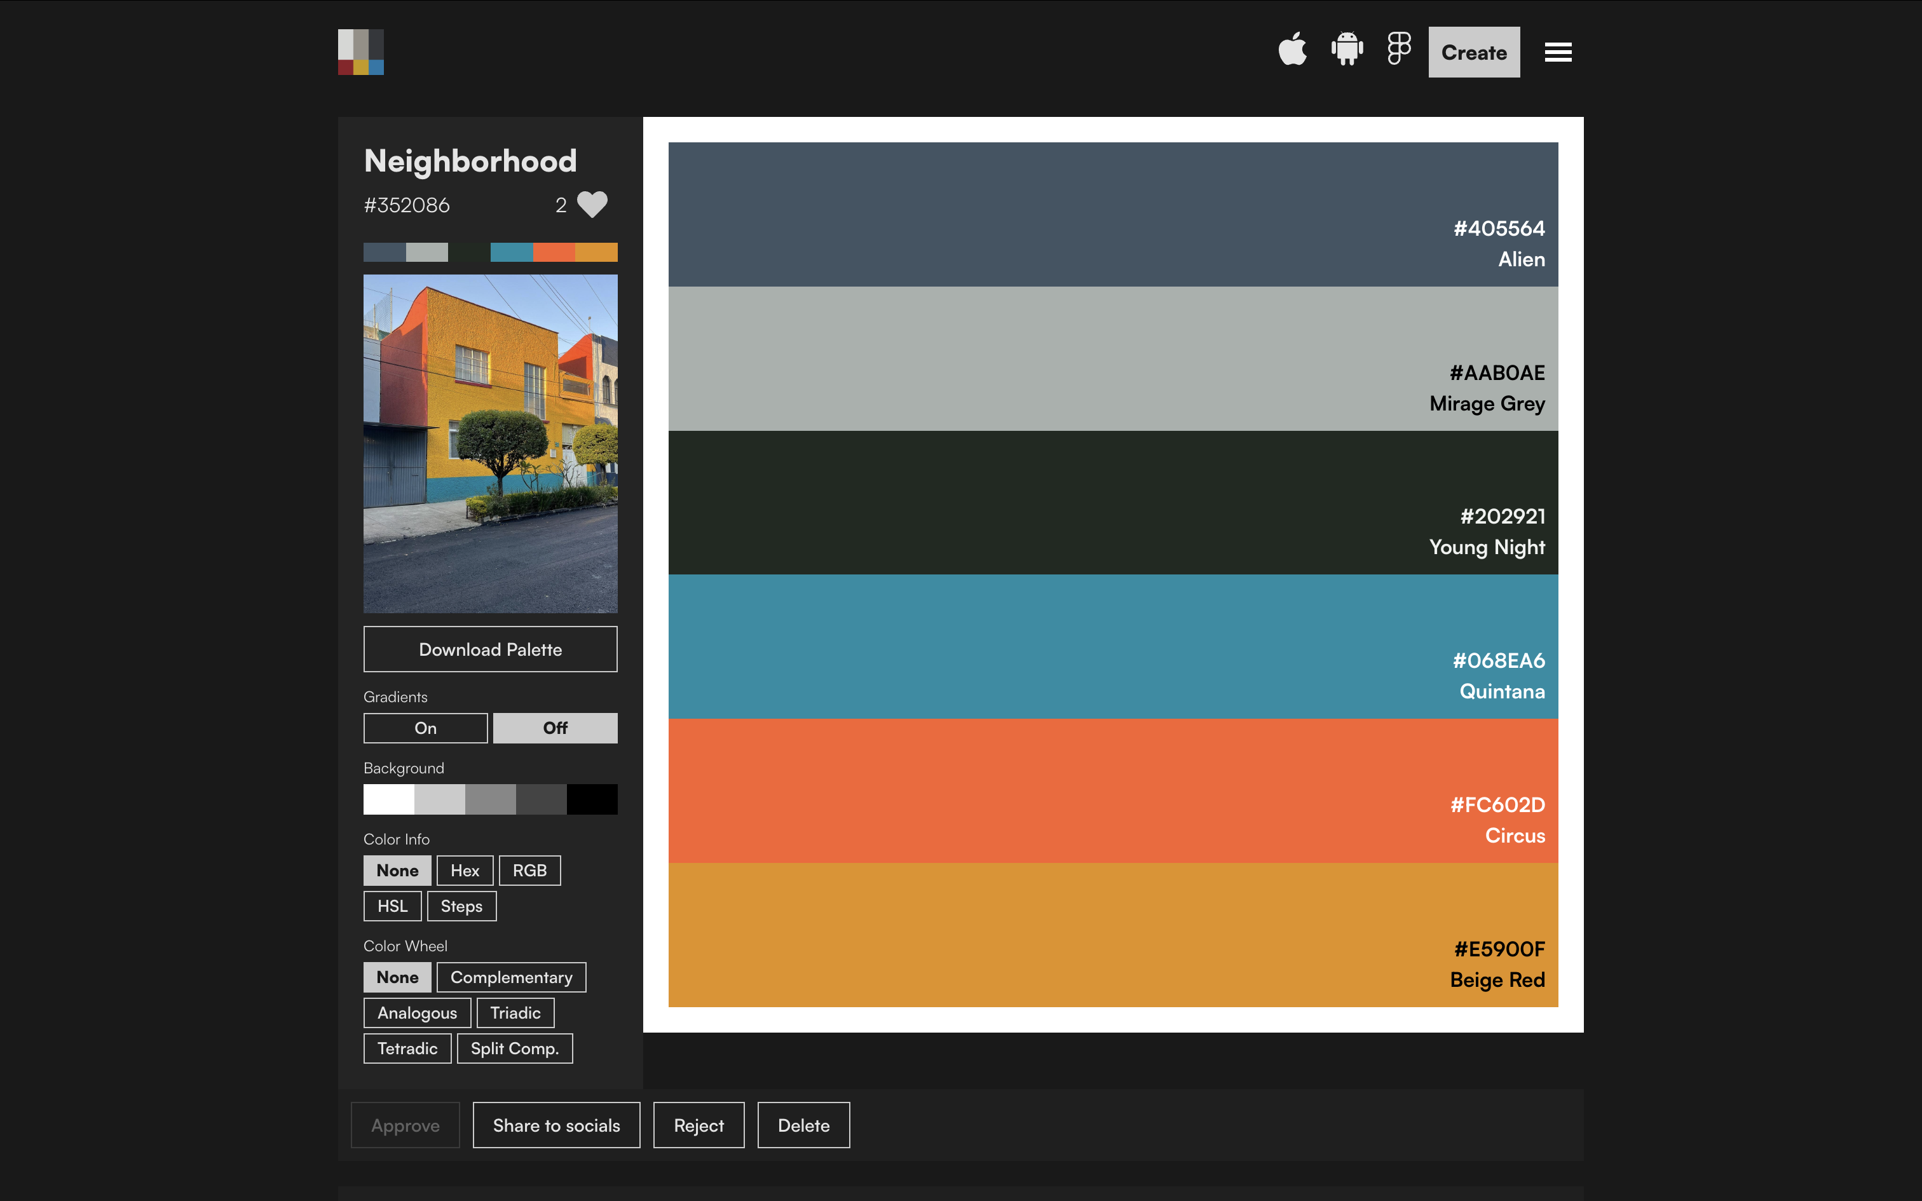Set background to black swatch
This screenshot has height=1201, width=1922.
click(592, 799)
